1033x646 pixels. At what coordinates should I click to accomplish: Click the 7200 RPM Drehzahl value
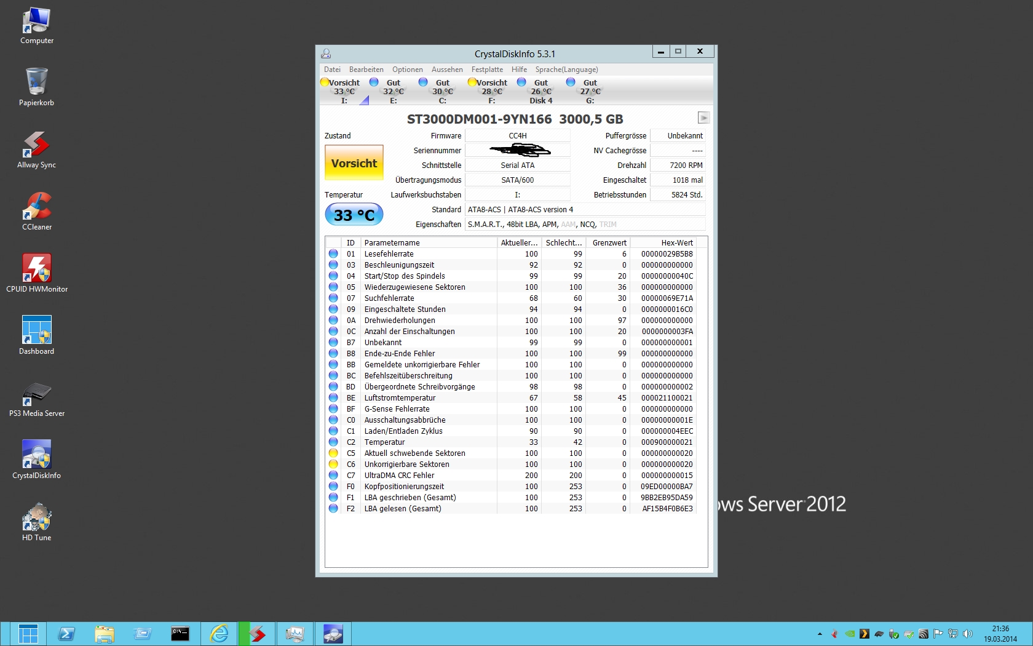coord(678,165)
